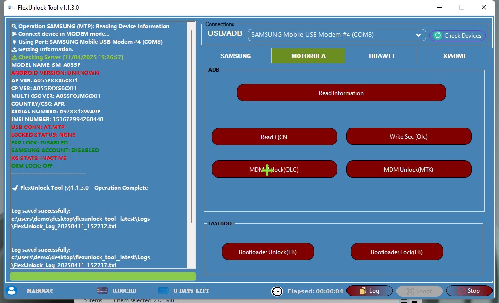Select the HUAWEI tab
The height and width of the screenshot is (303, 499).
(381, 56)
